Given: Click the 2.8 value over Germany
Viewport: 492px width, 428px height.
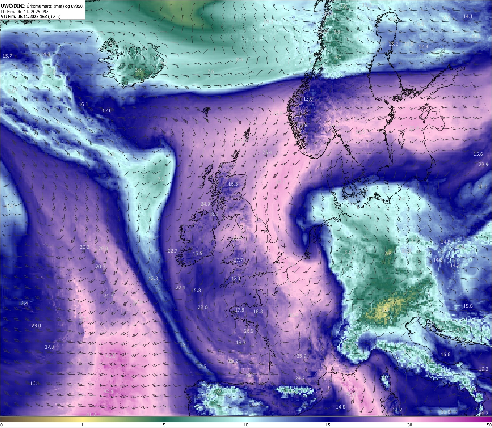Looking at the screenshot, I should pos(388,253).
